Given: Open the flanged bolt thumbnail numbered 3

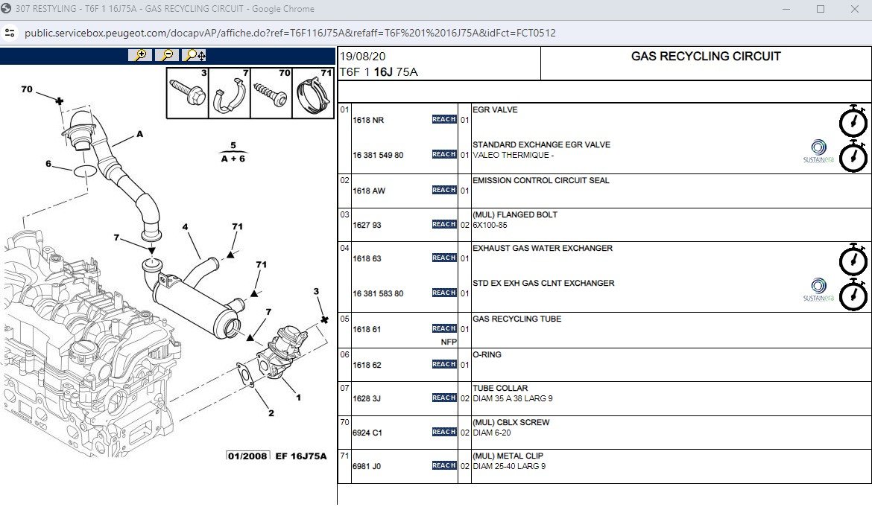Looking at the screenshot, I should coord(188,93).
